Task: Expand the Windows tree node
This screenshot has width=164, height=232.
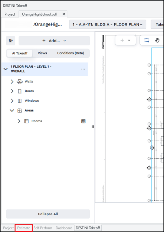Action: tap(12, 101)
